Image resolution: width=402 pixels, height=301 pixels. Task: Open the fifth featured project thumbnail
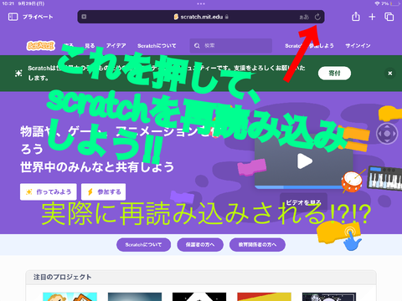329,297
